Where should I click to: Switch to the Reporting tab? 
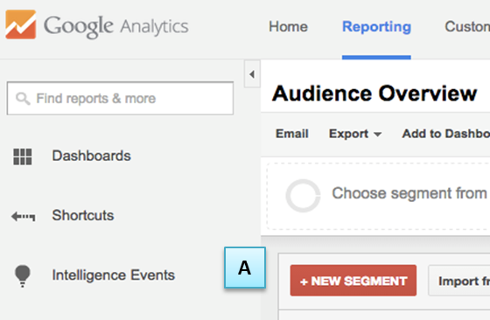(376, 27)
